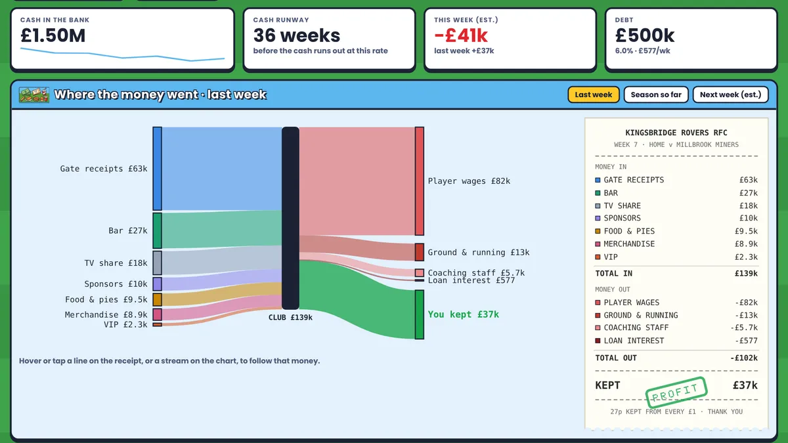Click the PLAYER WAGES line on the receipt
The height and width of the screenshot is (443, 788).
click(676, 303)
